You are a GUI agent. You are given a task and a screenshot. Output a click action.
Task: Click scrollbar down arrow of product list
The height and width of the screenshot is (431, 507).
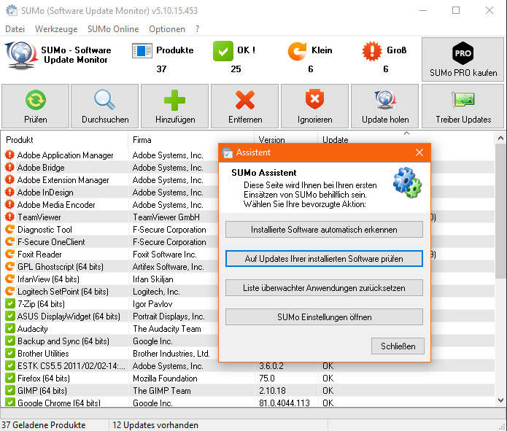(x=500, y=400)
